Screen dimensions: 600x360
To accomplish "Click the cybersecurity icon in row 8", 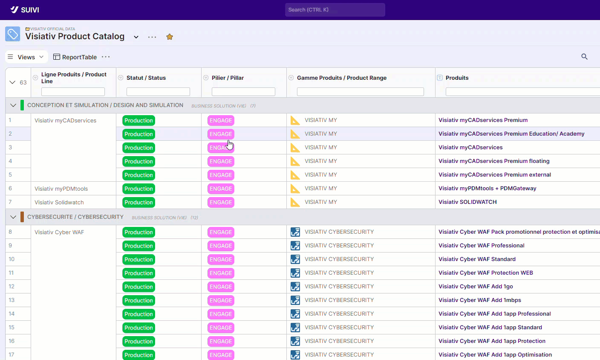I will (295, 232).
